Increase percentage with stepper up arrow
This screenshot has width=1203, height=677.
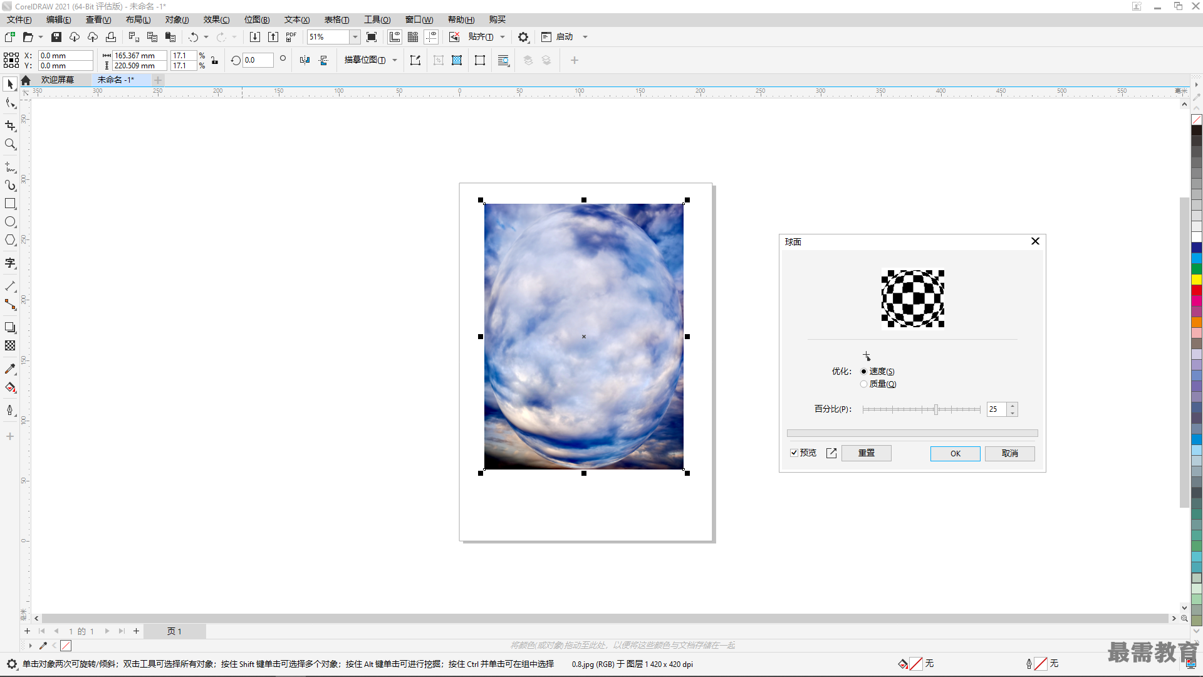[1013, 406]
